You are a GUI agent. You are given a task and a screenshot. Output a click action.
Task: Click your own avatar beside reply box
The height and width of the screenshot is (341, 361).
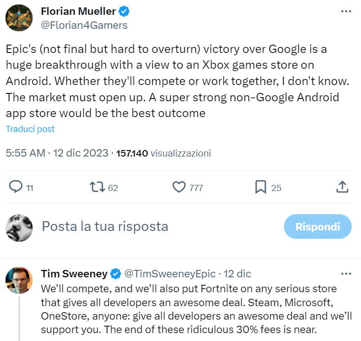pos(19,228)
